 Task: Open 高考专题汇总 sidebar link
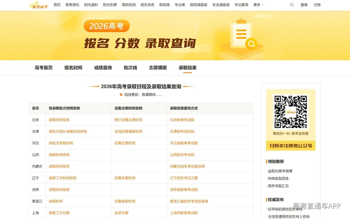pos(278,186)
